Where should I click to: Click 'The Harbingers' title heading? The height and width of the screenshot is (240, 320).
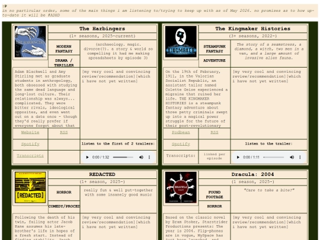[103, 29]
